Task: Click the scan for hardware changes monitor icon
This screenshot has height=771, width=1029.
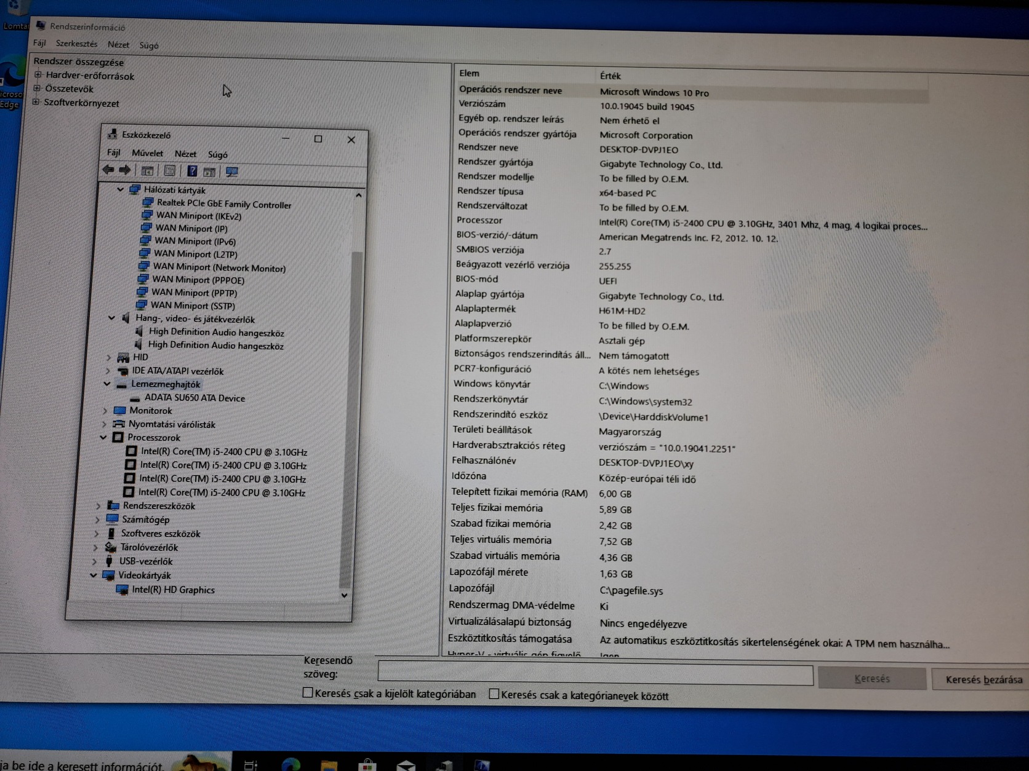Action: [232, 172]
